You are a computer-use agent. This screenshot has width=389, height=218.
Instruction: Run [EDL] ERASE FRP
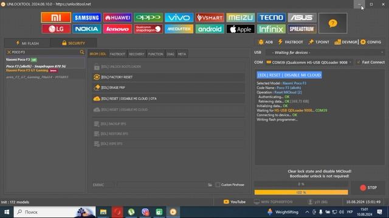[169, 87]
